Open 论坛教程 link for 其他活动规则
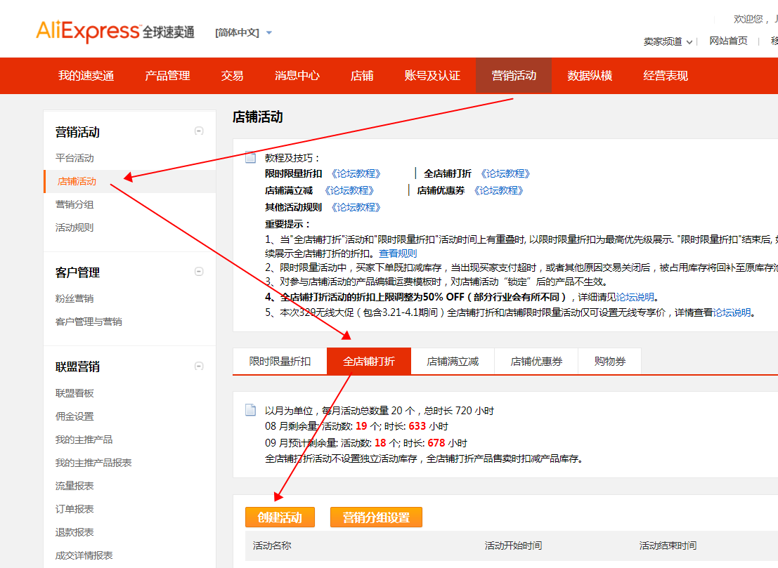This screenshot has width=778, height=568. [356, 207]
